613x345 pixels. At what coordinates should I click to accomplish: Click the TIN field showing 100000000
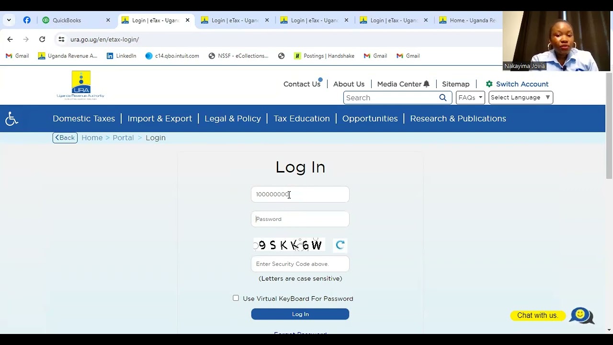coord(300,194)
